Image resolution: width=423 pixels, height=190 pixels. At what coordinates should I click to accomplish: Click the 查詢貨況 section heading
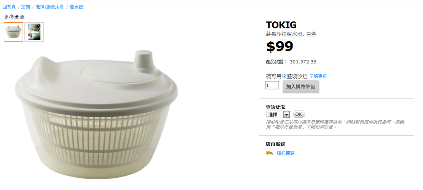(275, 107)
